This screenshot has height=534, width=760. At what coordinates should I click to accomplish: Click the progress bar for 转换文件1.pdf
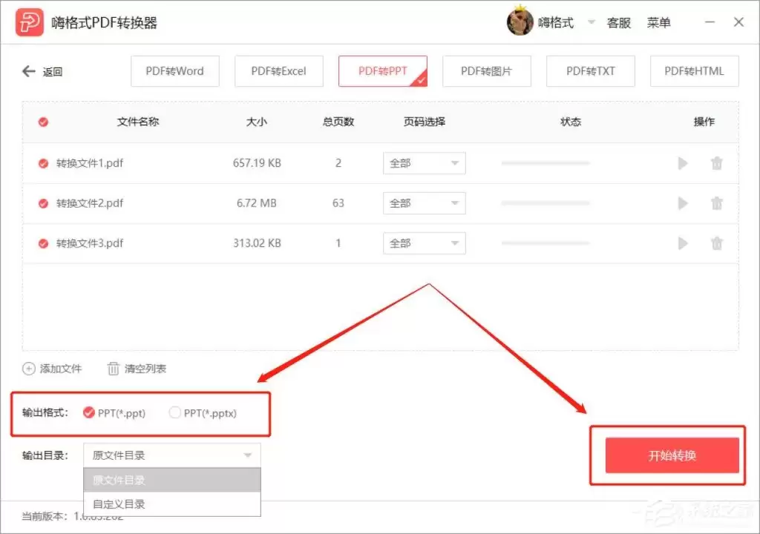click(546, 163)
